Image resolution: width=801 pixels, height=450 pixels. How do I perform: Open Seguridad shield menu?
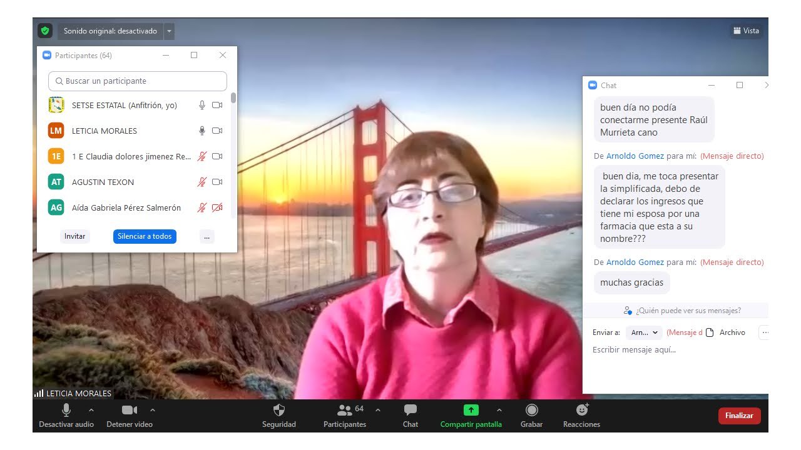click(279, 416)
